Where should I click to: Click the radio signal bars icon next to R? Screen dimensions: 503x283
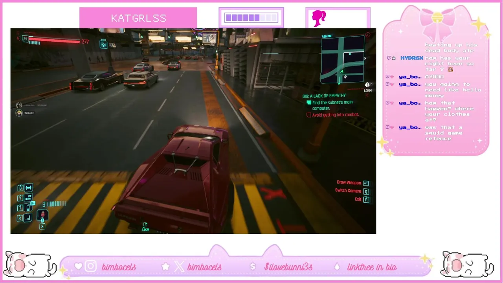pos(28,218)
